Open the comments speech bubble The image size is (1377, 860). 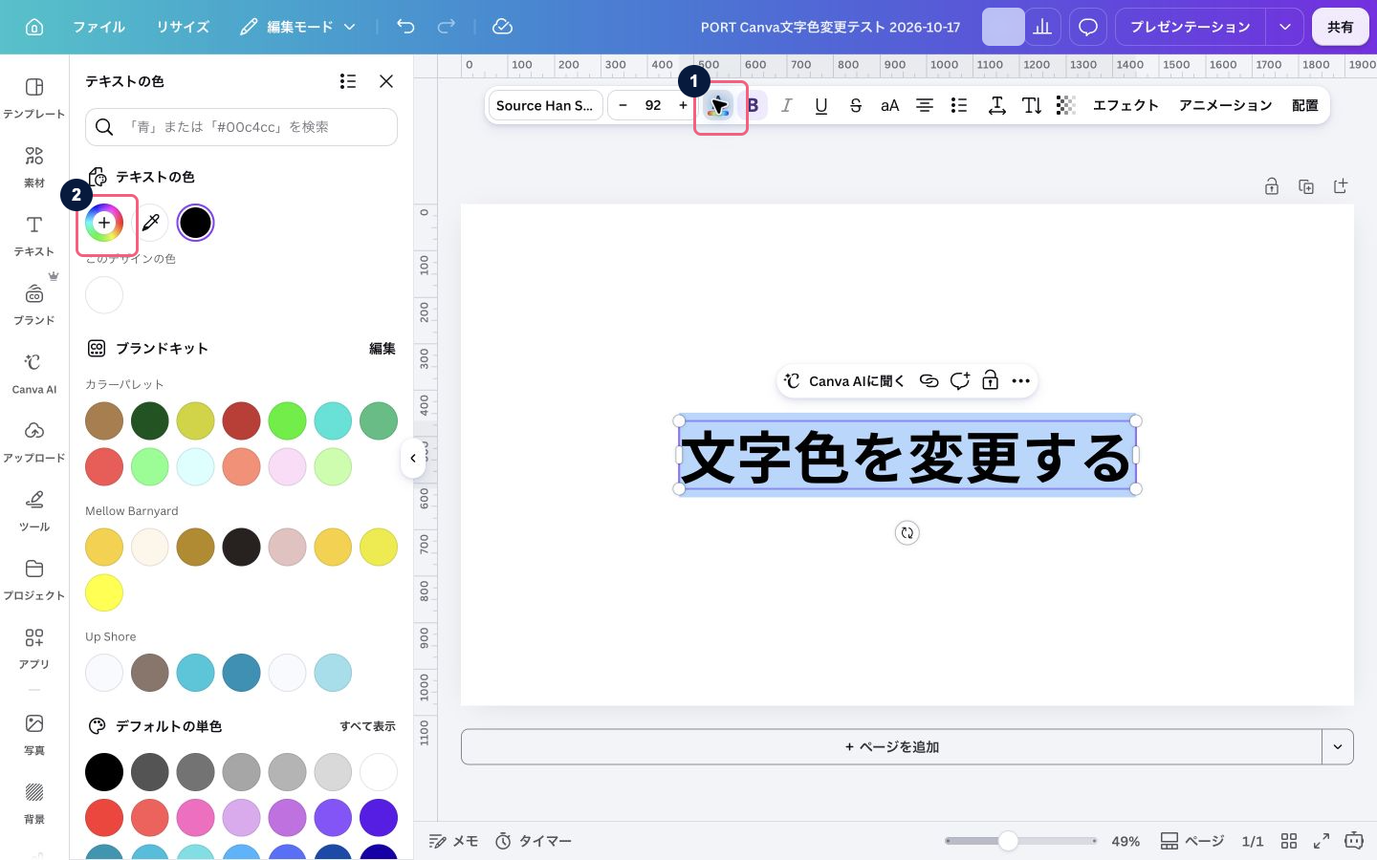point(1088,27)
